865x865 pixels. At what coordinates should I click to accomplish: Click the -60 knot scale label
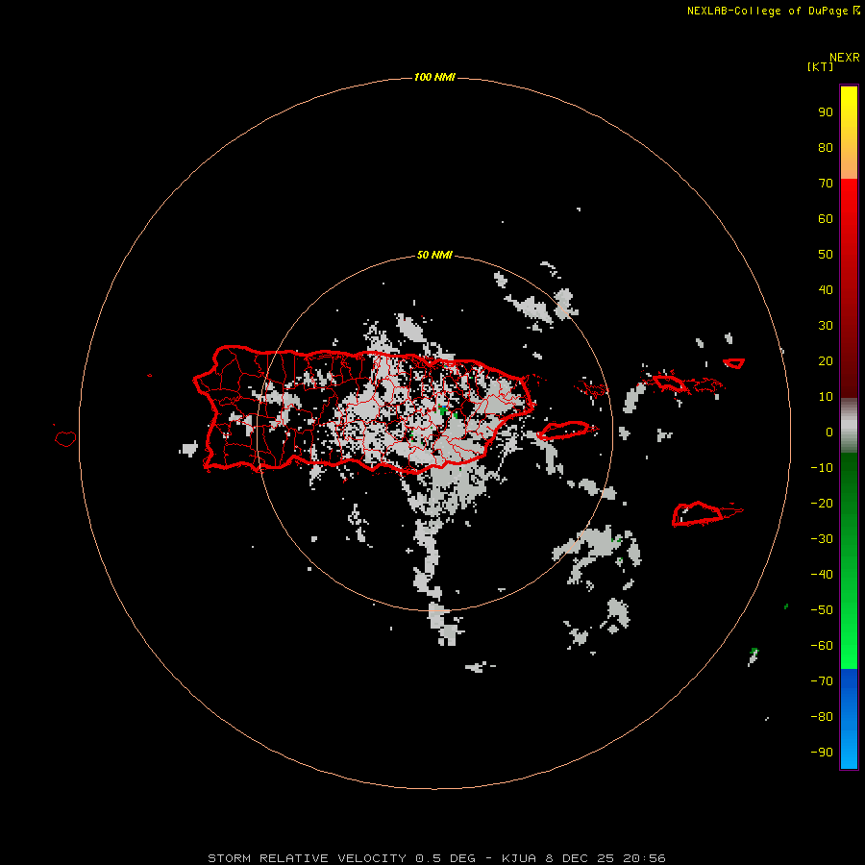822,646
